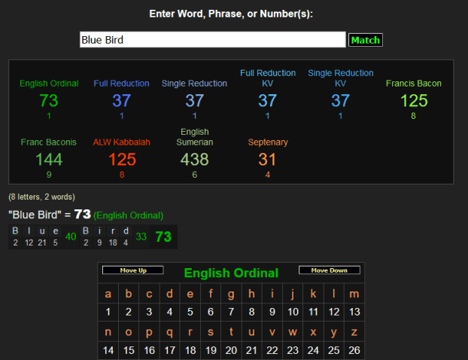Screen dimensions: 468x360
Task: Select the Francis Bacon cipher label
Action: pos(414,84)
